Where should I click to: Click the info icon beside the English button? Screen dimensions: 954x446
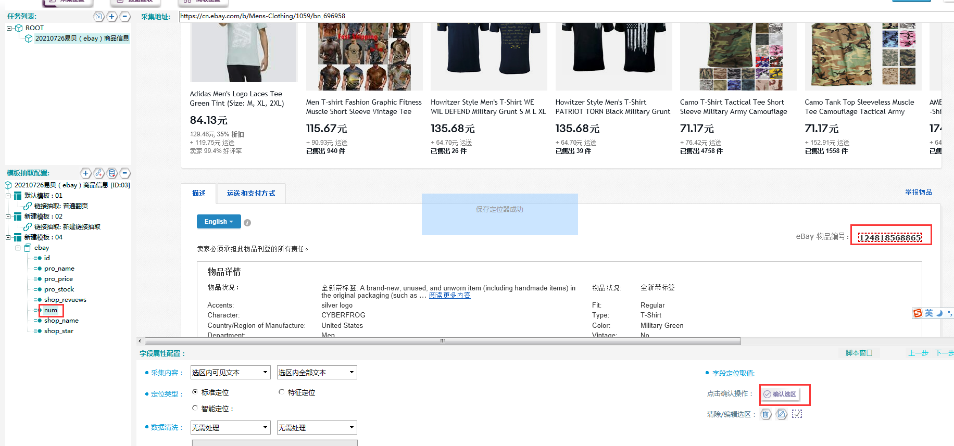click(247, 223)
